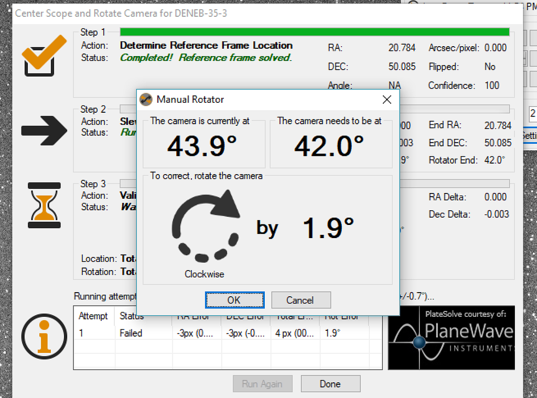The width and height of the screenshot is (537, 398).
Task: Select the Failed status cell in attempt 1
Action: pos(131,333)
